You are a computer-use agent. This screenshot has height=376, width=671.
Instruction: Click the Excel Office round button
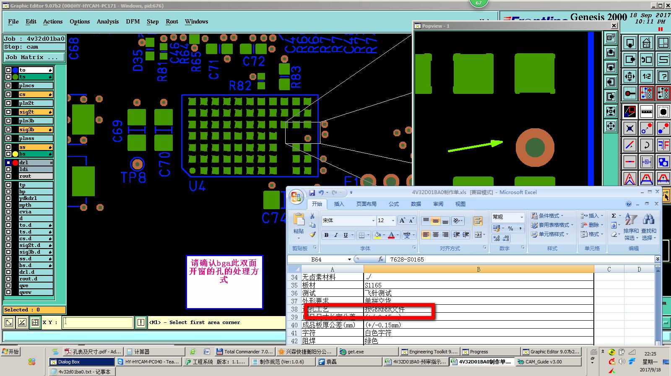[296, 197]
